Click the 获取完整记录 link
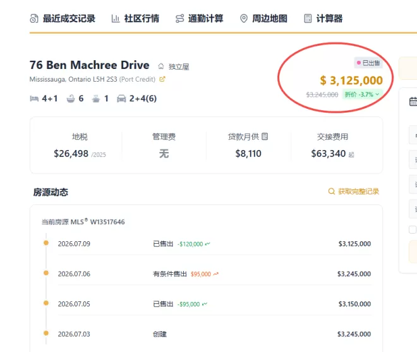417x352 pixels. tap(358, 191)
